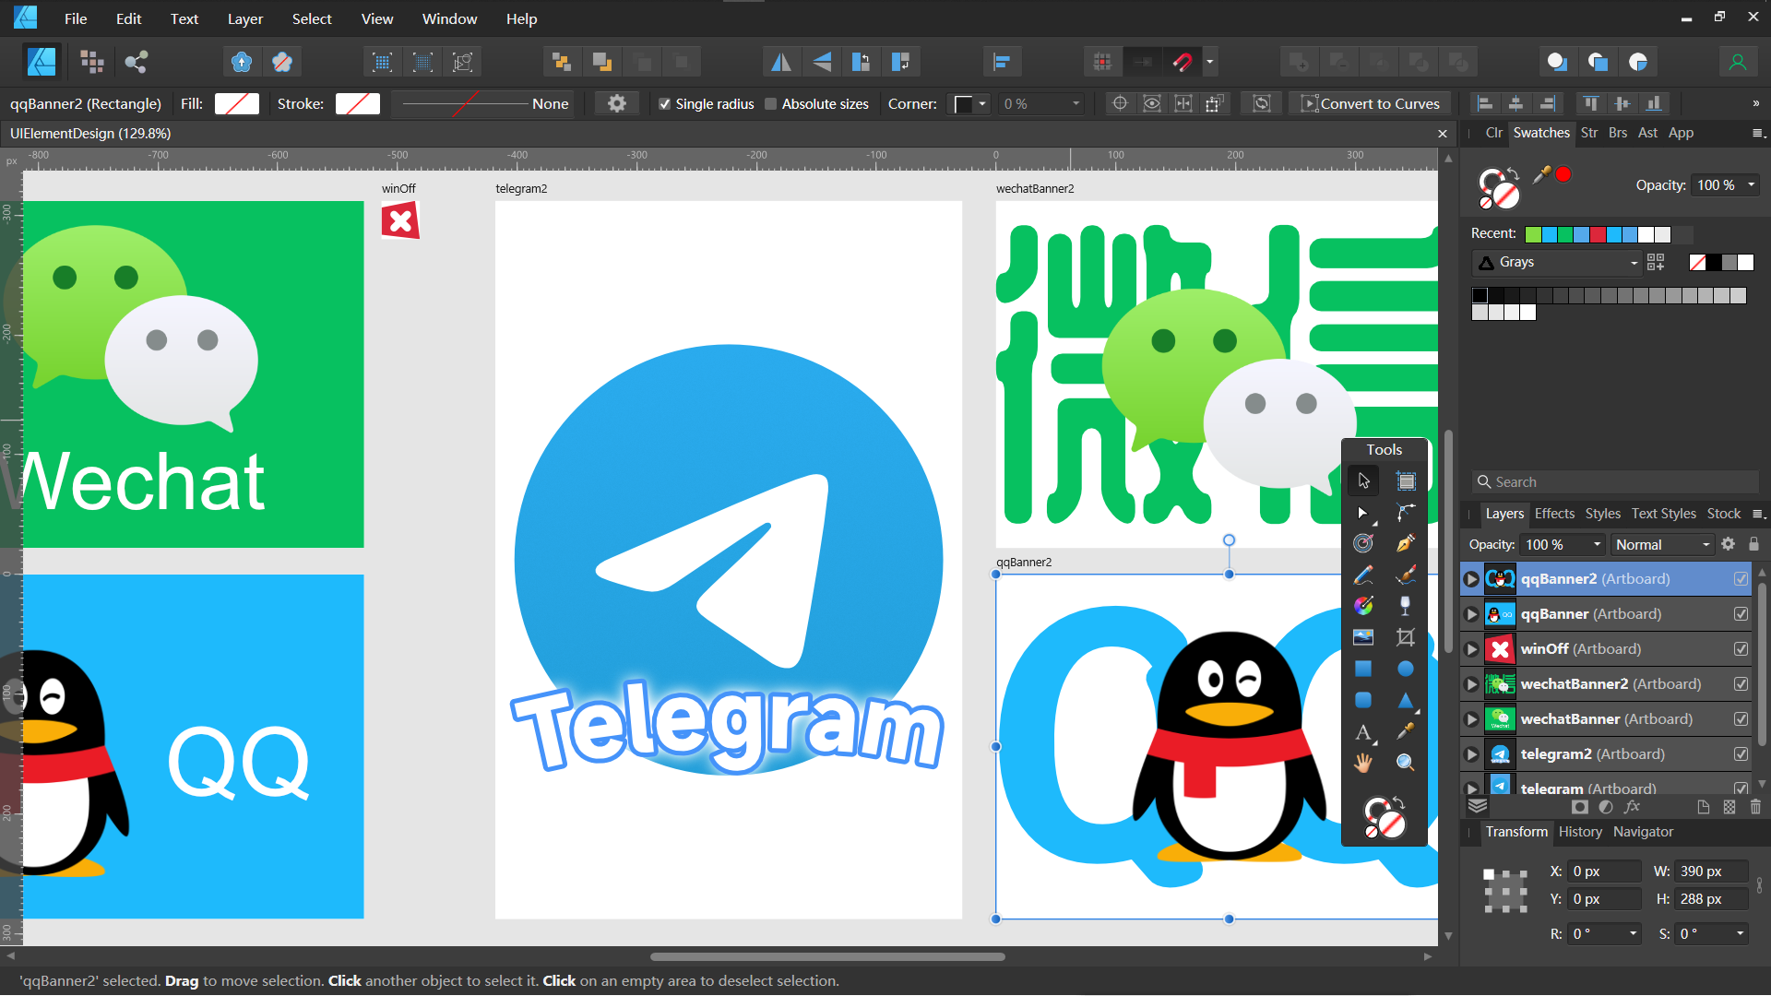
Task: Select the Move tool in Tools panel
Action: tap(1363, 480)
